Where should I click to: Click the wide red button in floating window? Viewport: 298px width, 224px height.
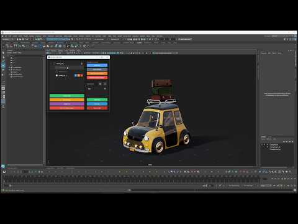click(67, 108)
